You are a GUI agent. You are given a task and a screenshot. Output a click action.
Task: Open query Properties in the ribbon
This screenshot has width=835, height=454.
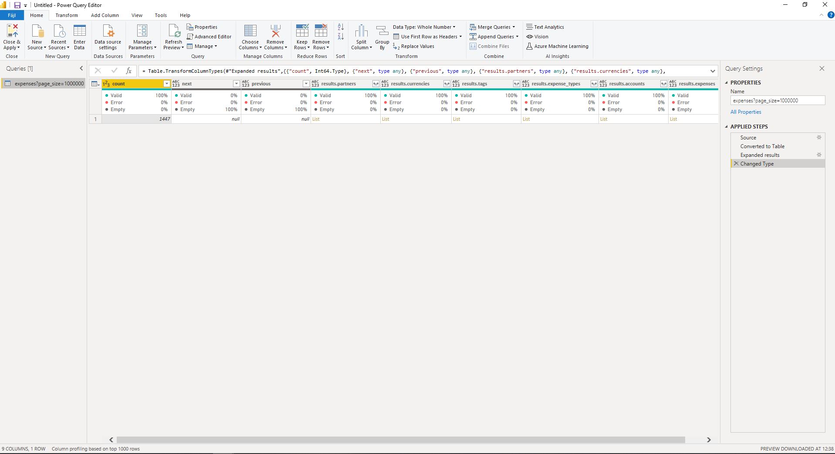(202, 27)
